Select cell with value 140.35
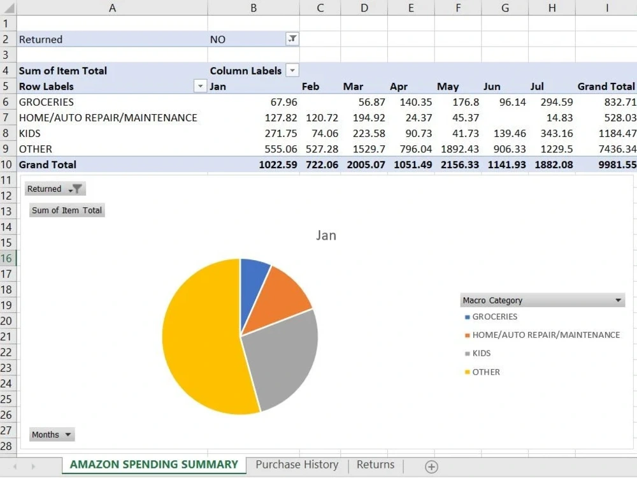 411,101
